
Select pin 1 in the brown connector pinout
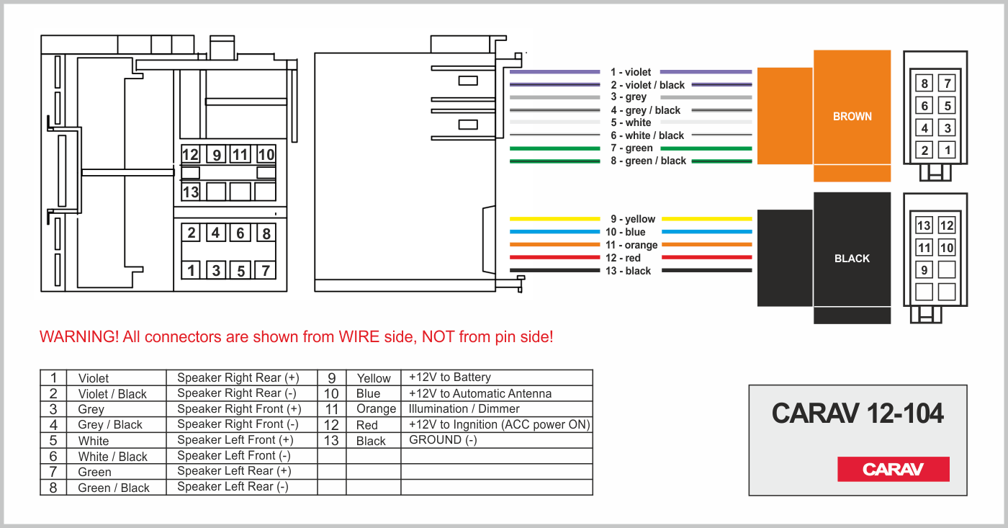click(x=948, y=151)
